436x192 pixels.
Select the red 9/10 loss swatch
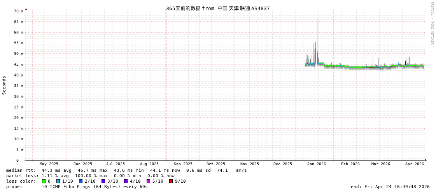coord(171,181)
